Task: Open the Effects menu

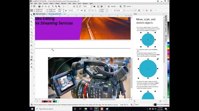Action: coord(57,3)
